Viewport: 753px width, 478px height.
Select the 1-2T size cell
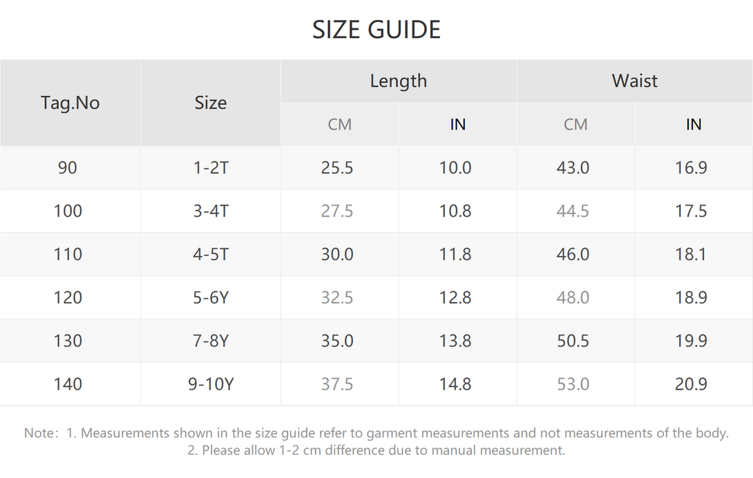[x=210, y=168]
